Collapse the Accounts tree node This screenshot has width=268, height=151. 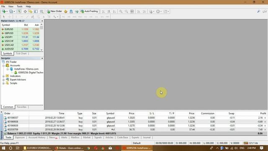pyautogui.click(x=3, y=65)
